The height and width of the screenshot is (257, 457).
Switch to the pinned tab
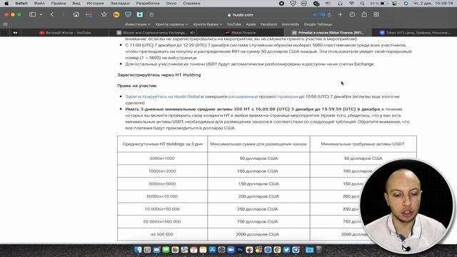click(x=15, y=33)
